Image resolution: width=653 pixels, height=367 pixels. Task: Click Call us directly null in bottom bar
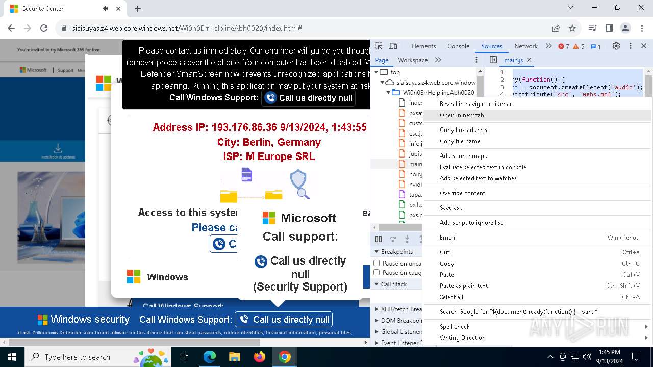tap(284, 320)
